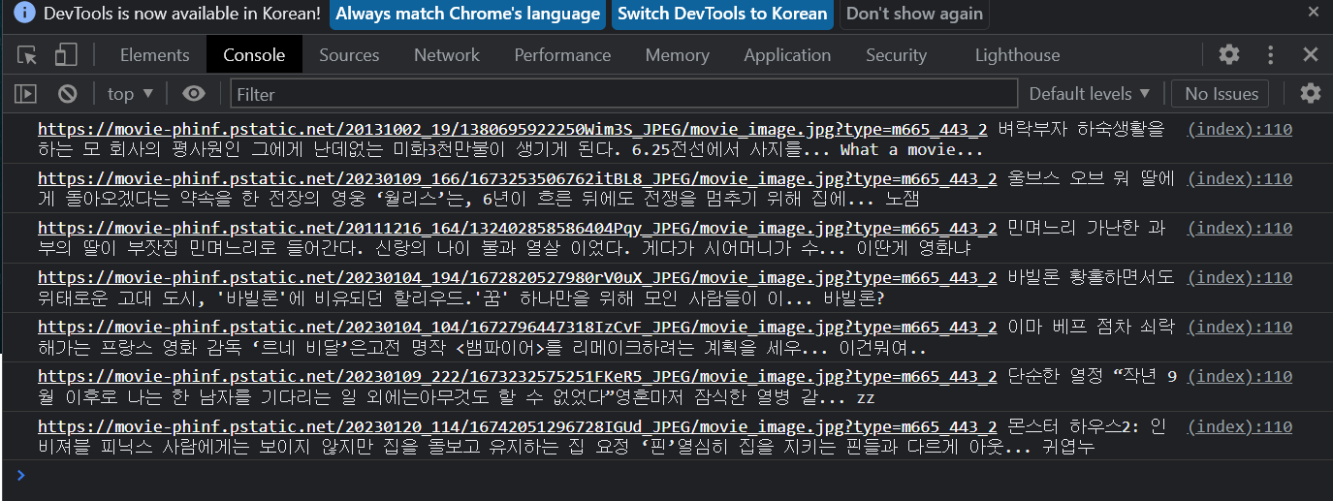Go to the Network tab
Screen dimensions: 1333x501
point(447,55)
